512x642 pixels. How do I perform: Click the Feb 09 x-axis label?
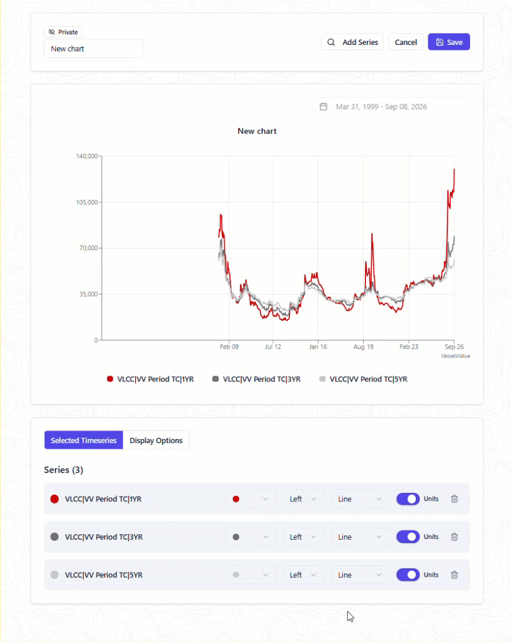tap(229, 347)
